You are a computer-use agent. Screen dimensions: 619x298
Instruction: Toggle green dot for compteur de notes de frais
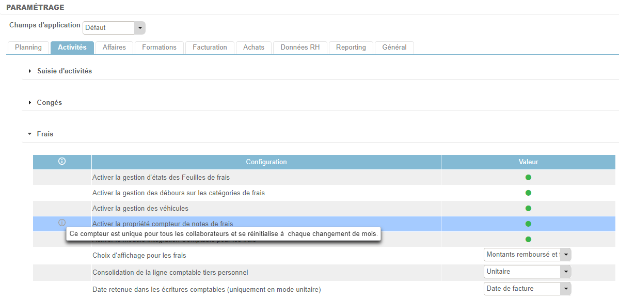tap(528, 224)
